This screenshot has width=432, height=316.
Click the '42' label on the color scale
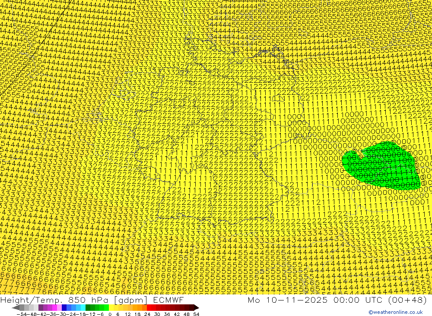177,314
